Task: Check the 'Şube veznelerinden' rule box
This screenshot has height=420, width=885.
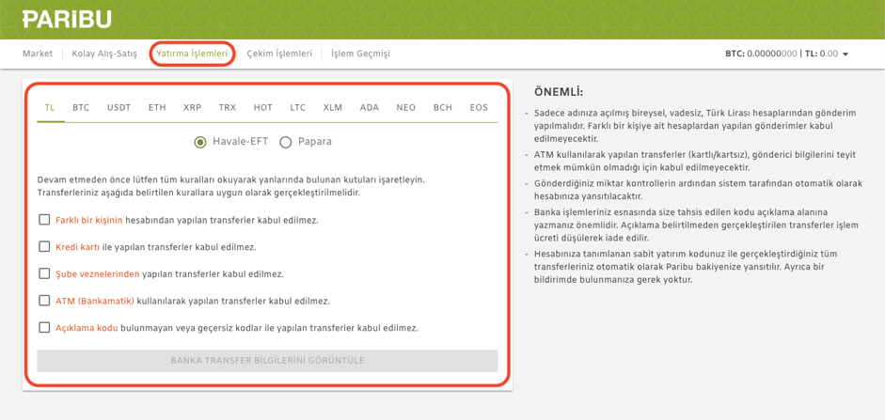Action: [44, 273]
